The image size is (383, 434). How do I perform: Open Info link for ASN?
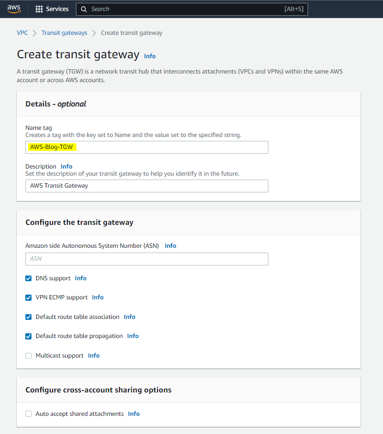pyautogui.click(x=170, y=246)
